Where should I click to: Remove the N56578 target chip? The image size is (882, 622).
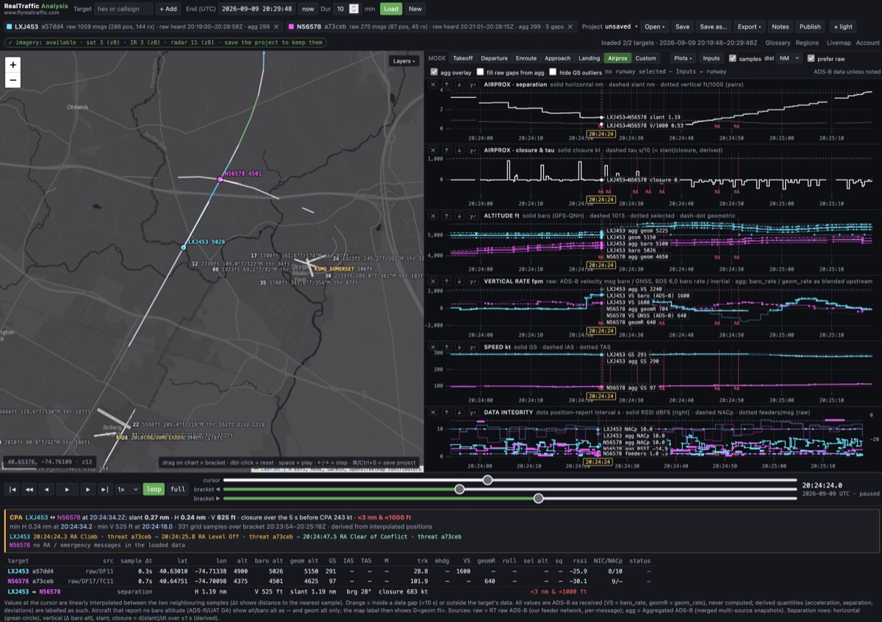[x=571, y=26]
